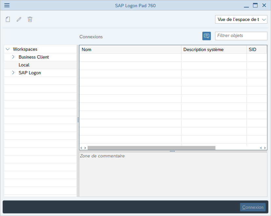Click the Filtrer objets input field

click(241, 36)
